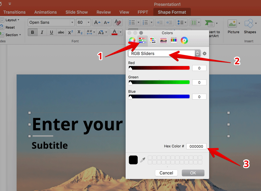Increase font size with the larger A icon
Viewport: 261px width, 191px height.
coord(97,22)
